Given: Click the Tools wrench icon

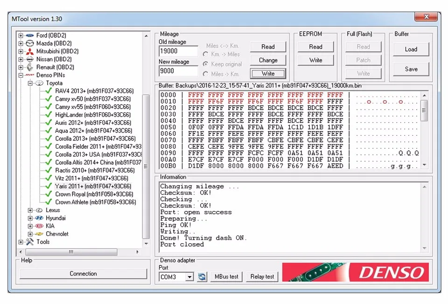Looking at the screenshot, I should pyautogui.click(x=30, y=242).
